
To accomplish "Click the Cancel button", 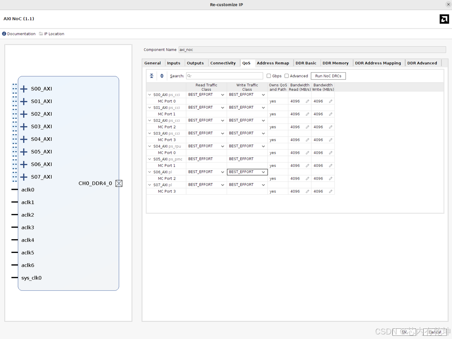I will (x=435, y=332).
